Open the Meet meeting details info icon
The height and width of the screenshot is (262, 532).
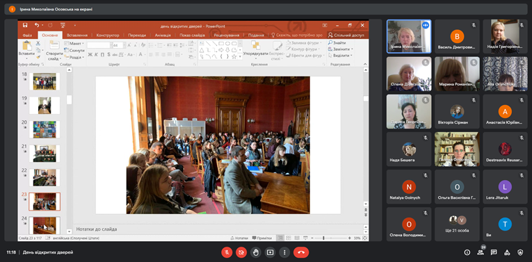(467, 252)
